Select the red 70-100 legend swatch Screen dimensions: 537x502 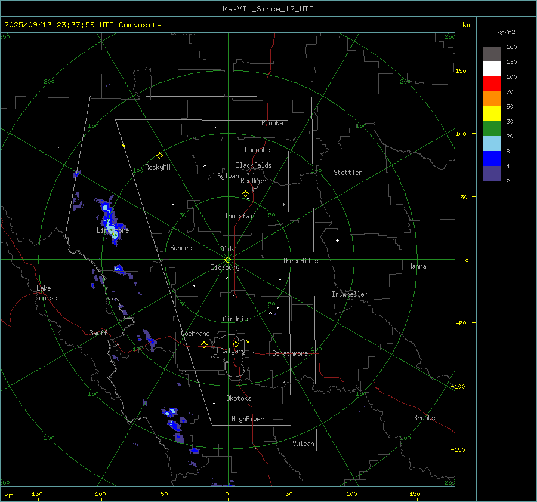coord(492,84)
